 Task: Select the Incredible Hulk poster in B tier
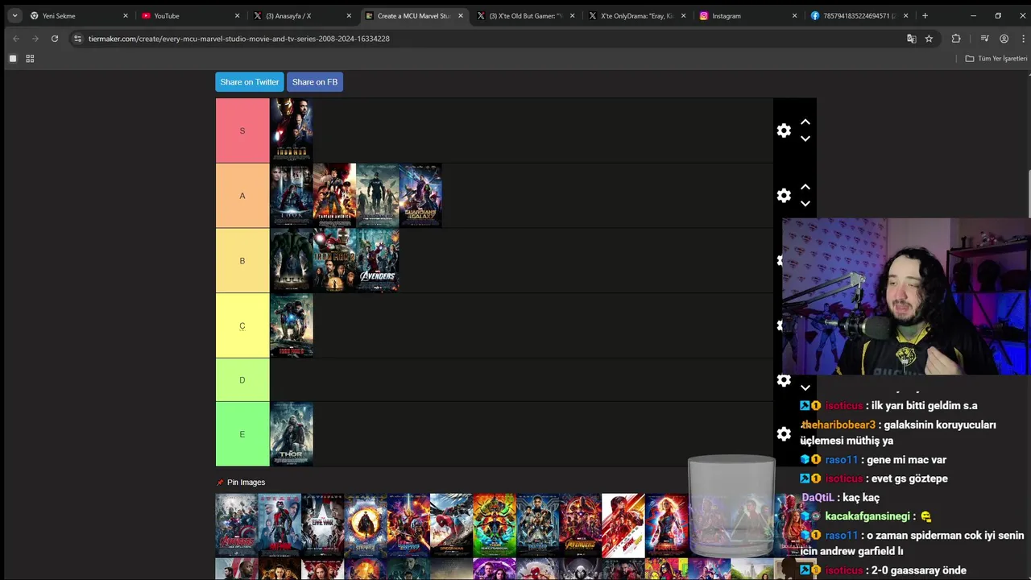[x=292, y=261]
